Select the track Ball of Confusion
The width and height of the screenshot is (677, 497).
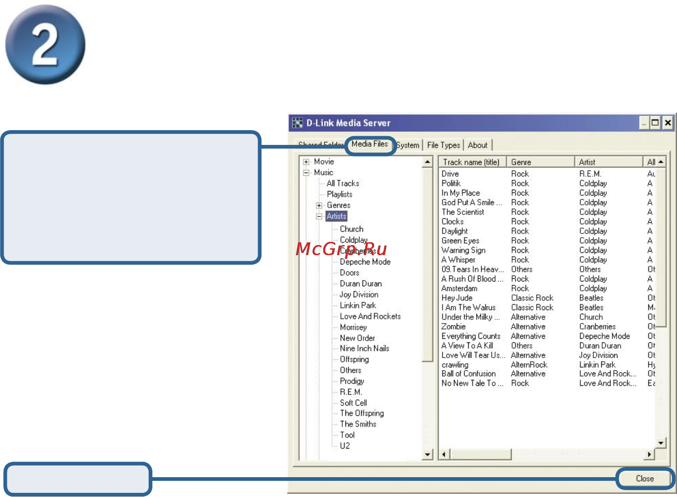[469, 374]
